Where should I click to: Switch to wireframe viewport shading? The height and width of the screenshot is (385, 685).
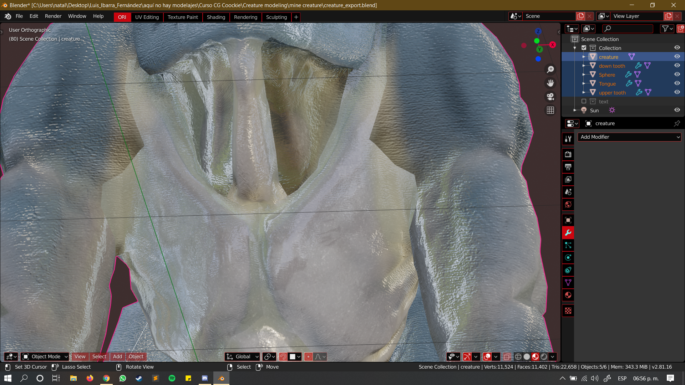pos(518,356)
